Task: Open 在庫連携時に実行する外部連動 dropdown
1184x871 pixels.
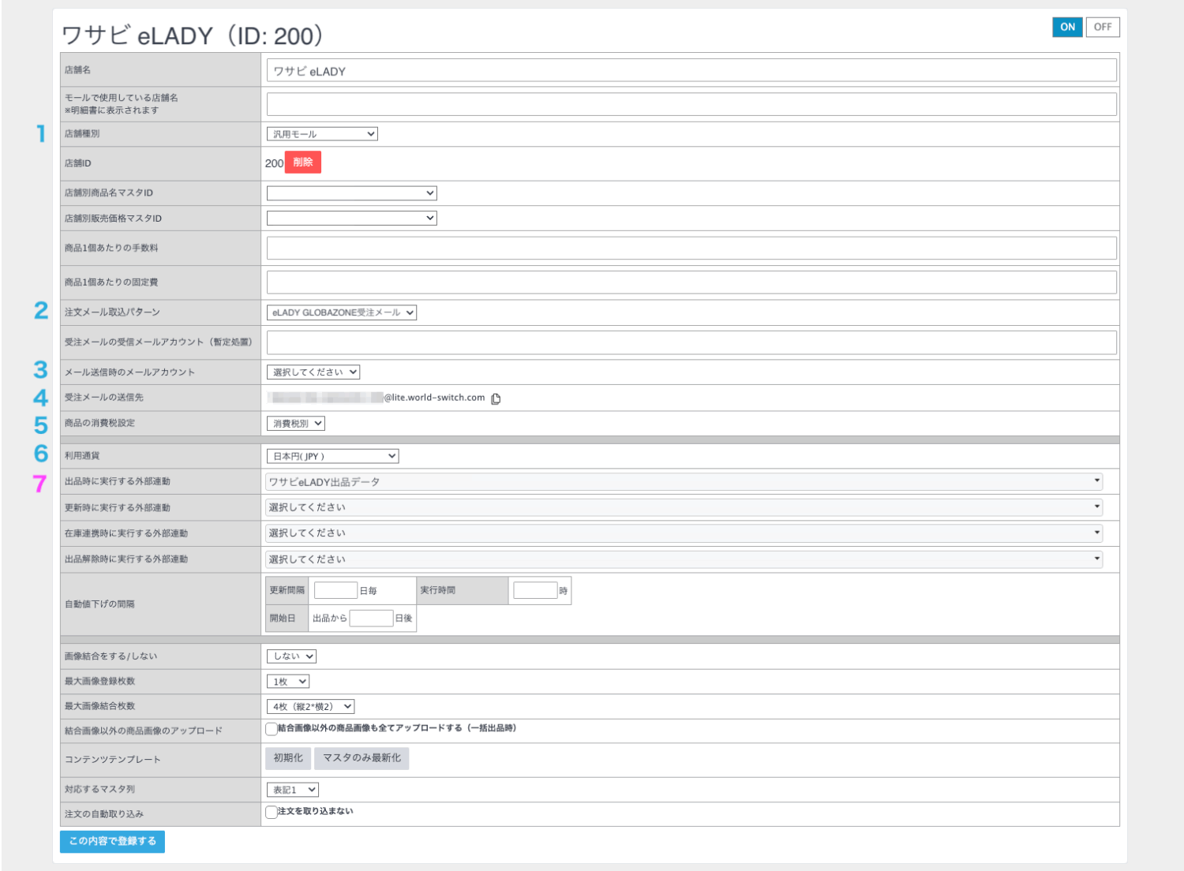Action: coord(684,533)
